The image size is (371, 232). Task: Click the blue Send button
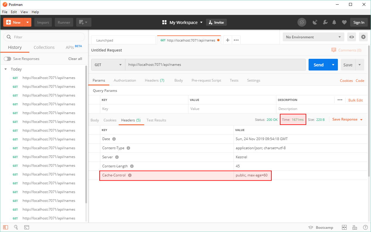319,65
